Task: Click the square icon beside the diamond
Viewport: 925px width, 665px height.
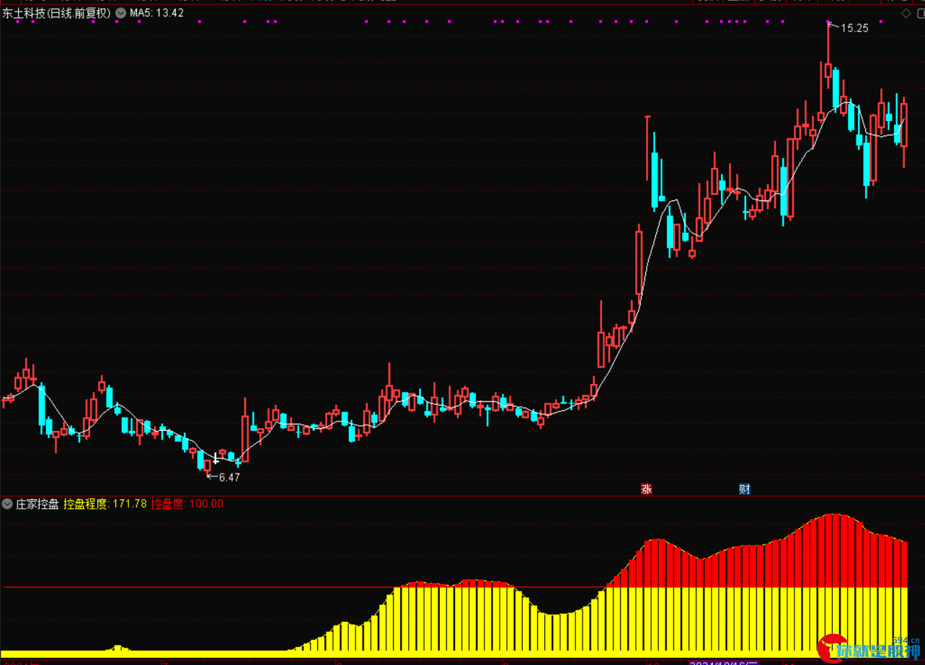Action: tap(920, 14)
